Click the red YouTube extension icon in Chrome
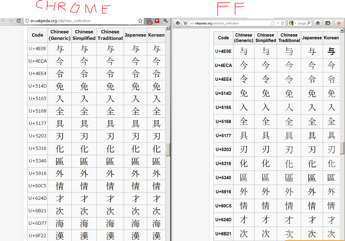The width and height of the screenshot is (345, 241). (157, 21)
